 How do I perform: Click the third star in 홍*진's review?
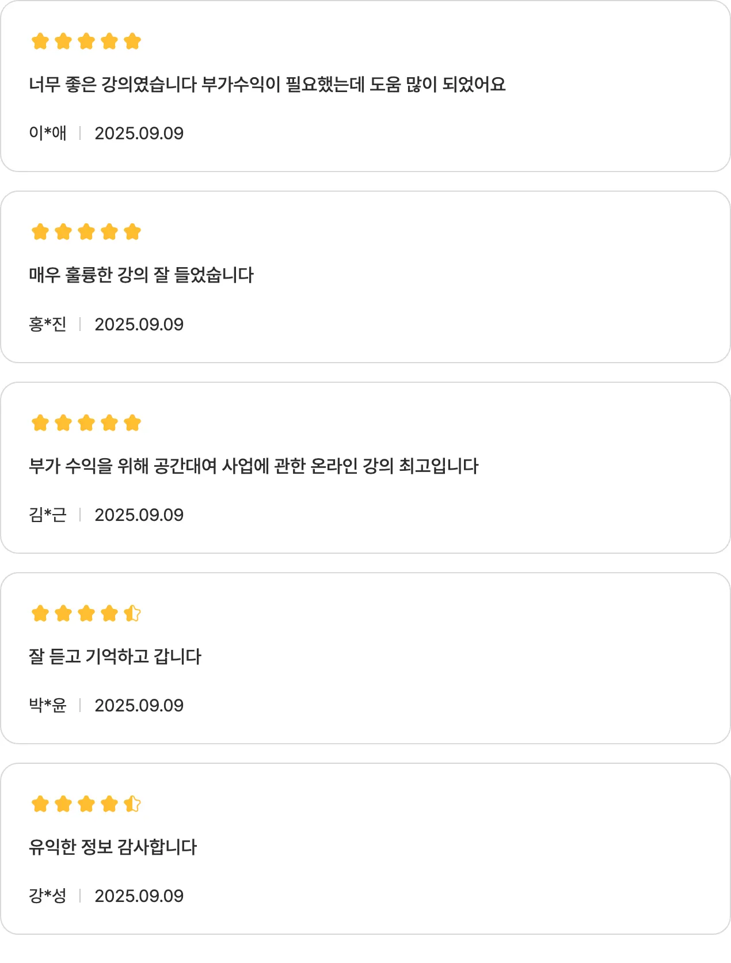pyautogui.click(x=86, y=232)
